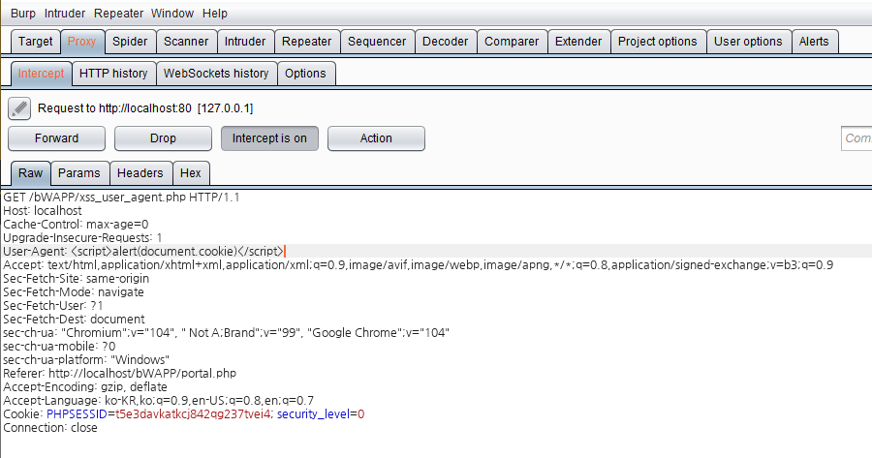
Task: Select the Raw request view tab
Action: (x=31, y=173)
